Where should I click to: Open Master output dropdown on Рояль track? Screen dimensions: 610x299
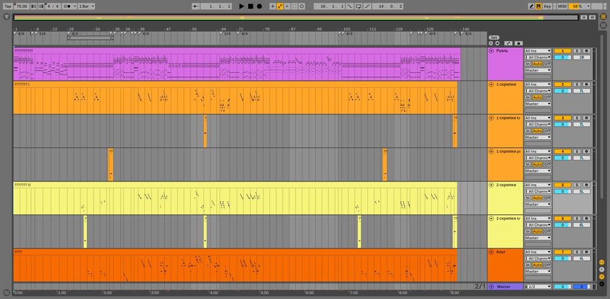coord(537,70)
